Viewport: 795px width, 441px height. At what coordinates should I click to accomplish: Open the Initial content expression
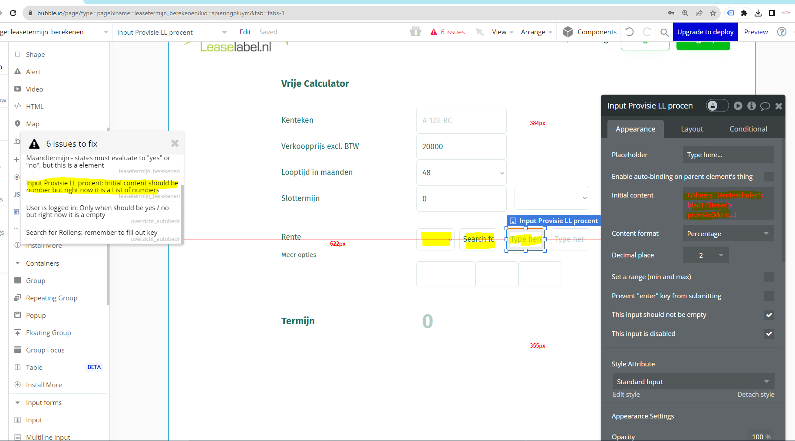(x=728, y=204)
